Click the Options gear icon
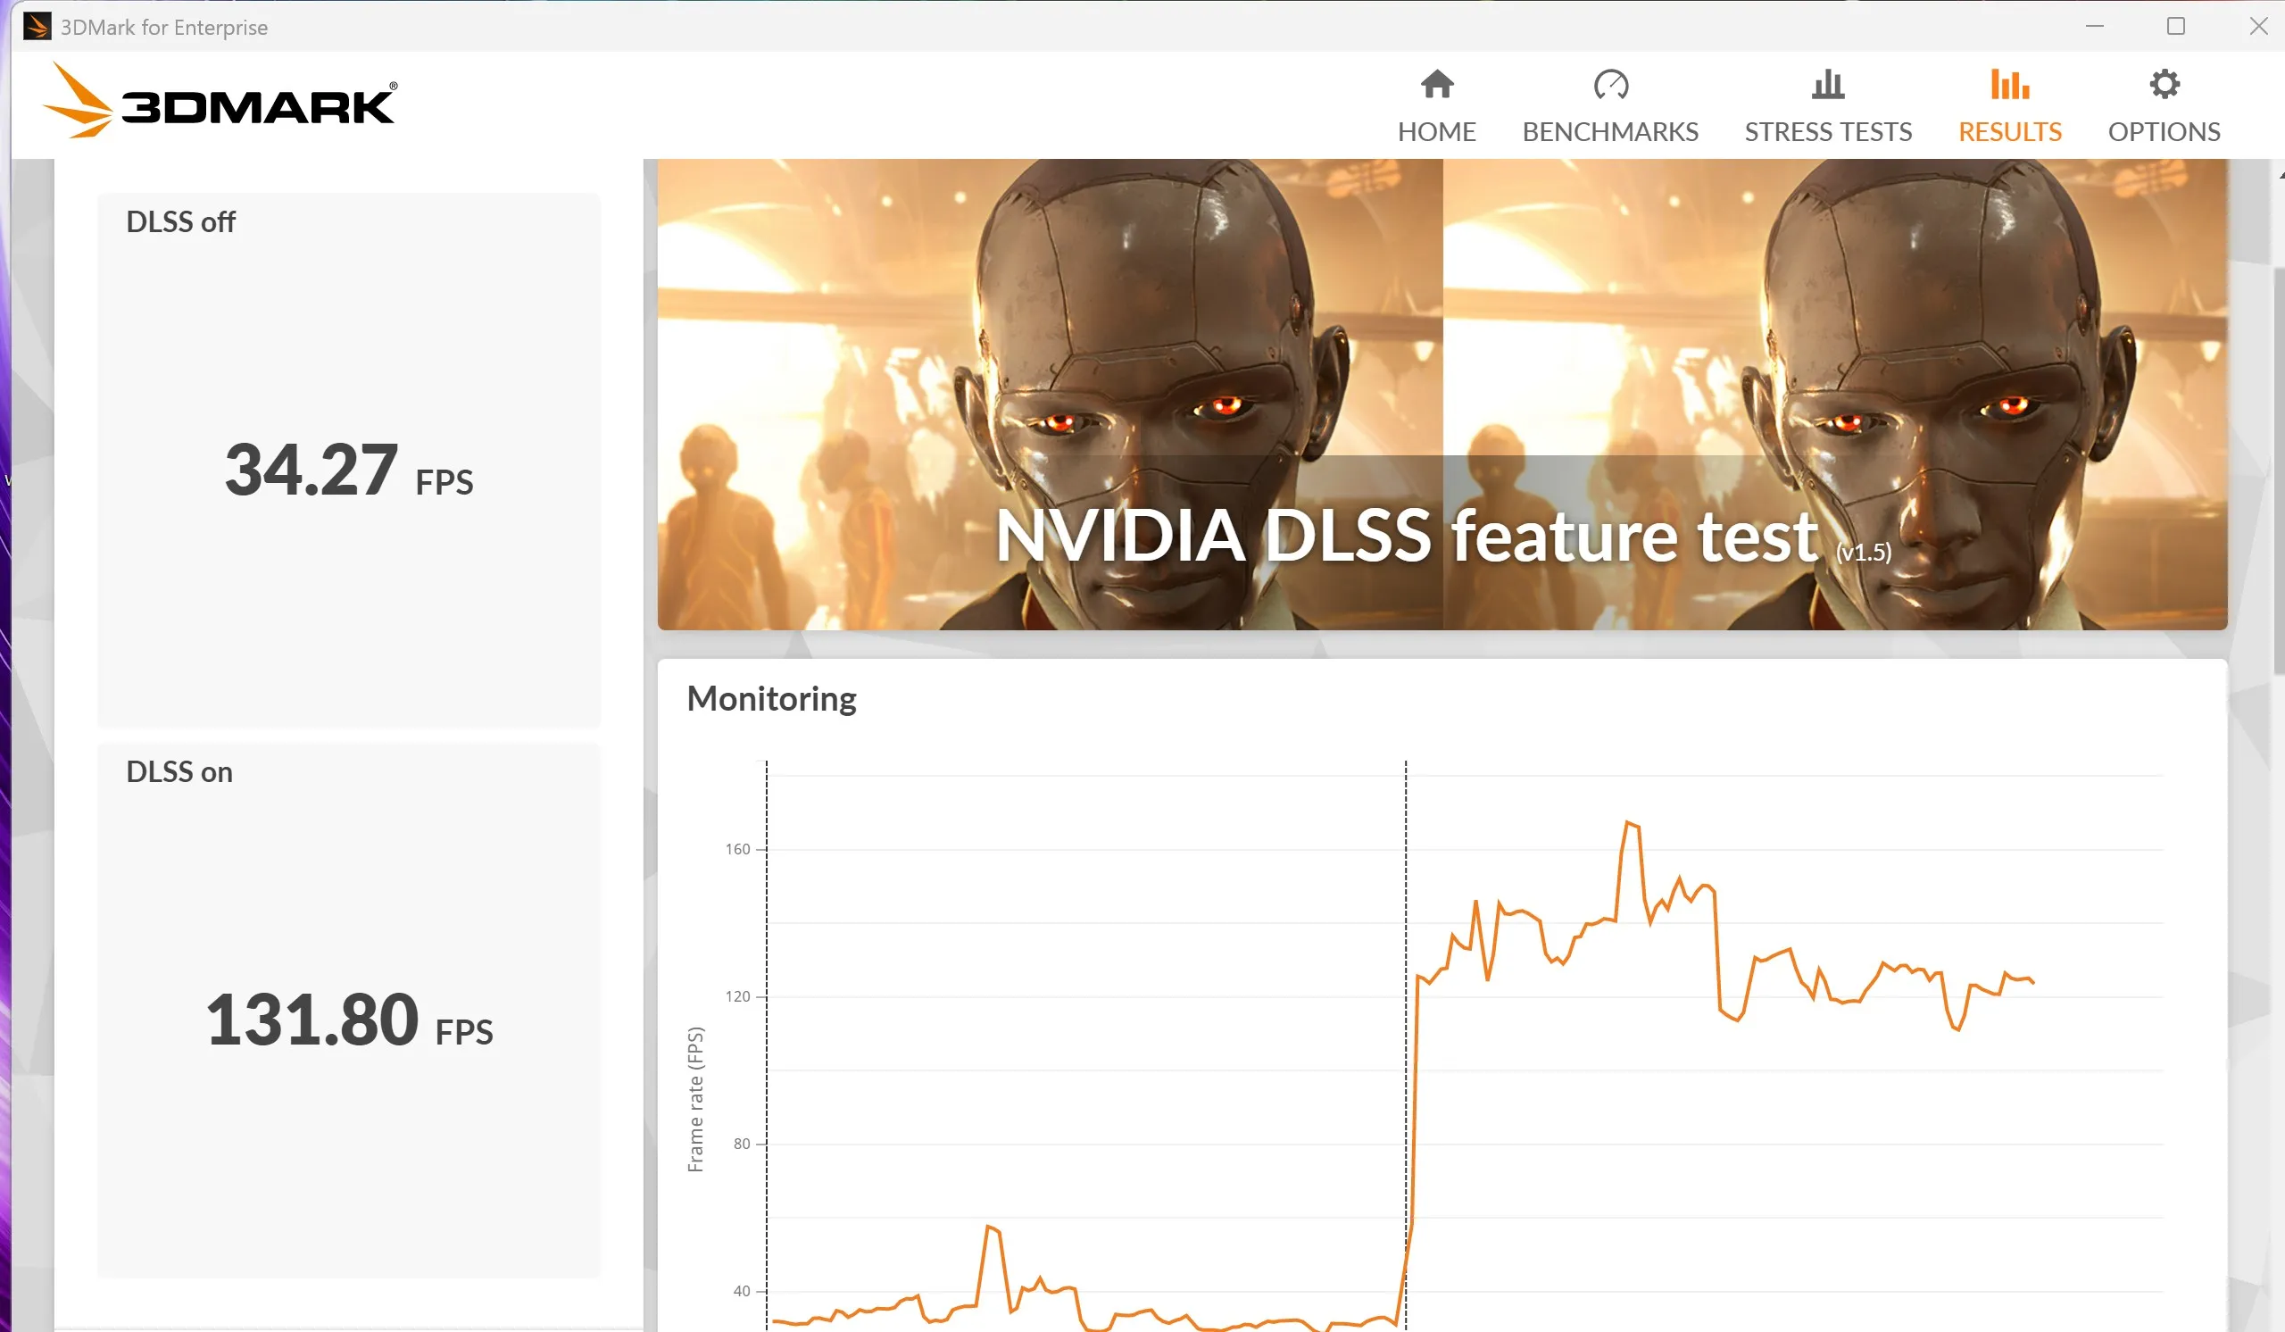This screenshot has height=1332, width=2285. (2165, 84)
